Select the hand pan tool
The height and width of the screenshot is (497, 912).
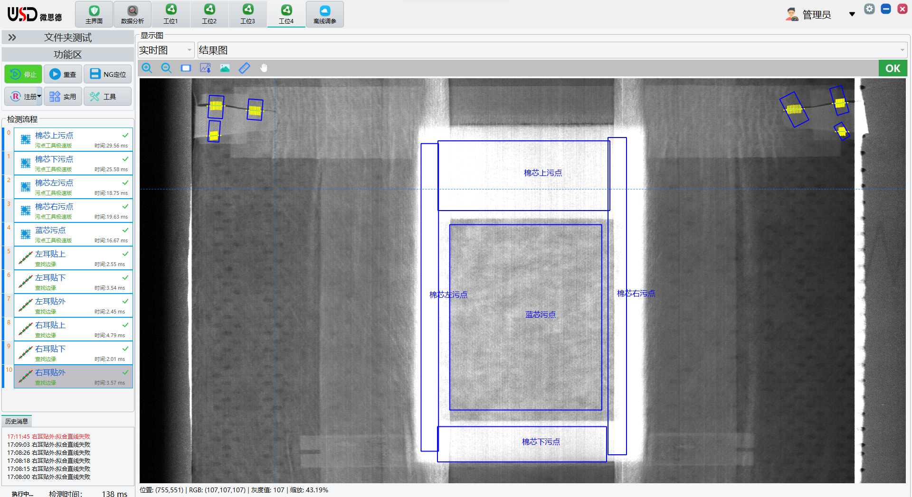pyautogui.click(x=264, y=68)
